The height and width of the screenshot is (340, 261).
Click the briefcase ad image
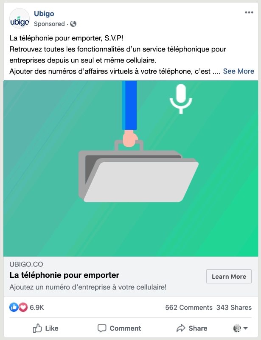(138, 171)
